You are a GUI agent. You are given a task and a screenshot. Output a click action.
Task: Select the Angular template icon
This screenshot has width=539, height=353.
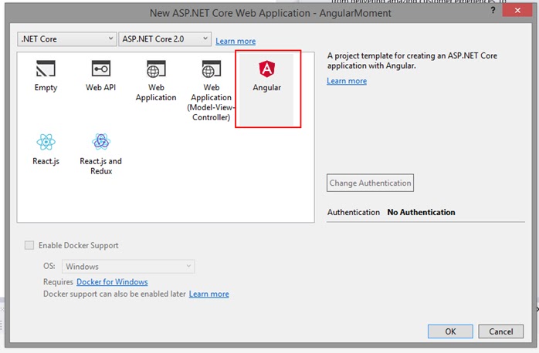(266, 69)
